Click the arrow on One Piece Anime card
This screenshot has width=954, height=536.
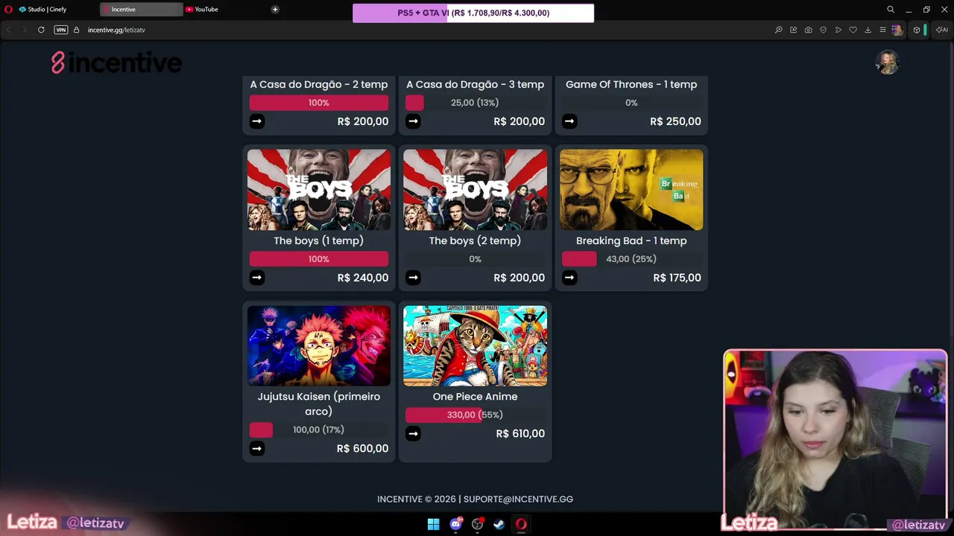[414, 433]
